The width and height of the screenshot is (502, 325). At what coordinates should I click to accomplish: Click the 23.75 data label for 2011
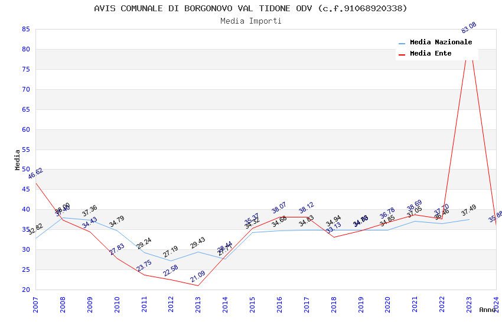(x=144, y=265)
